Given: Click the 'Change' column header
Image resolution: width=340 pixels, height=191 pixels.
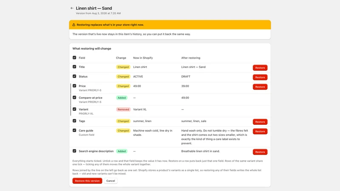Looking at the screenshot, I should tap(121, 58).
